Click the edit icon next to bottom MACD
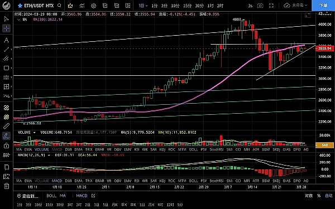Image resolution: width=335 pixels, height=209 pixels. (x=93, y=196)
